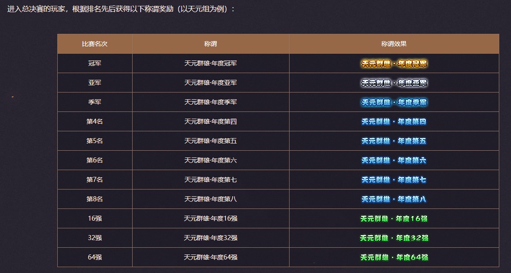Click the 64强 cell in rank column
The width and height of the screenshot is (511, 273).
click(95, 258)
